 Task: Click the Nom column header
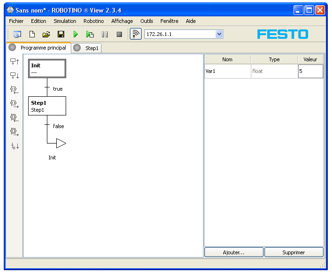click(x=227, y=59)
